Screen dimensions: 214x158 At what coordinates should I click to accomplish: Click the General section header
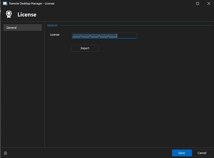pyautogui.click(x=52, y=25)
